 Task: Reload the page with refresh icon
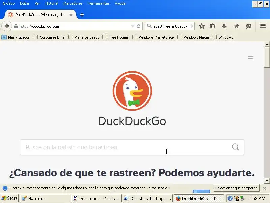(139, 26)
